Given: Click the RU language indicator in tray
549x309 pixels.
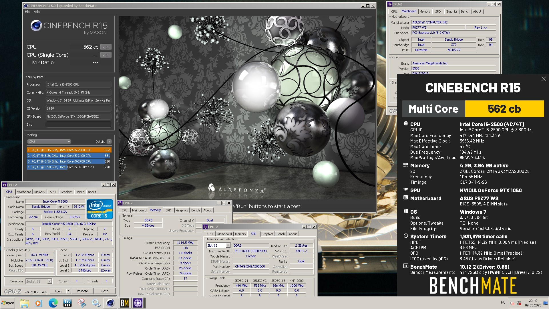Looking at the screenshot, I should point(503,302).
